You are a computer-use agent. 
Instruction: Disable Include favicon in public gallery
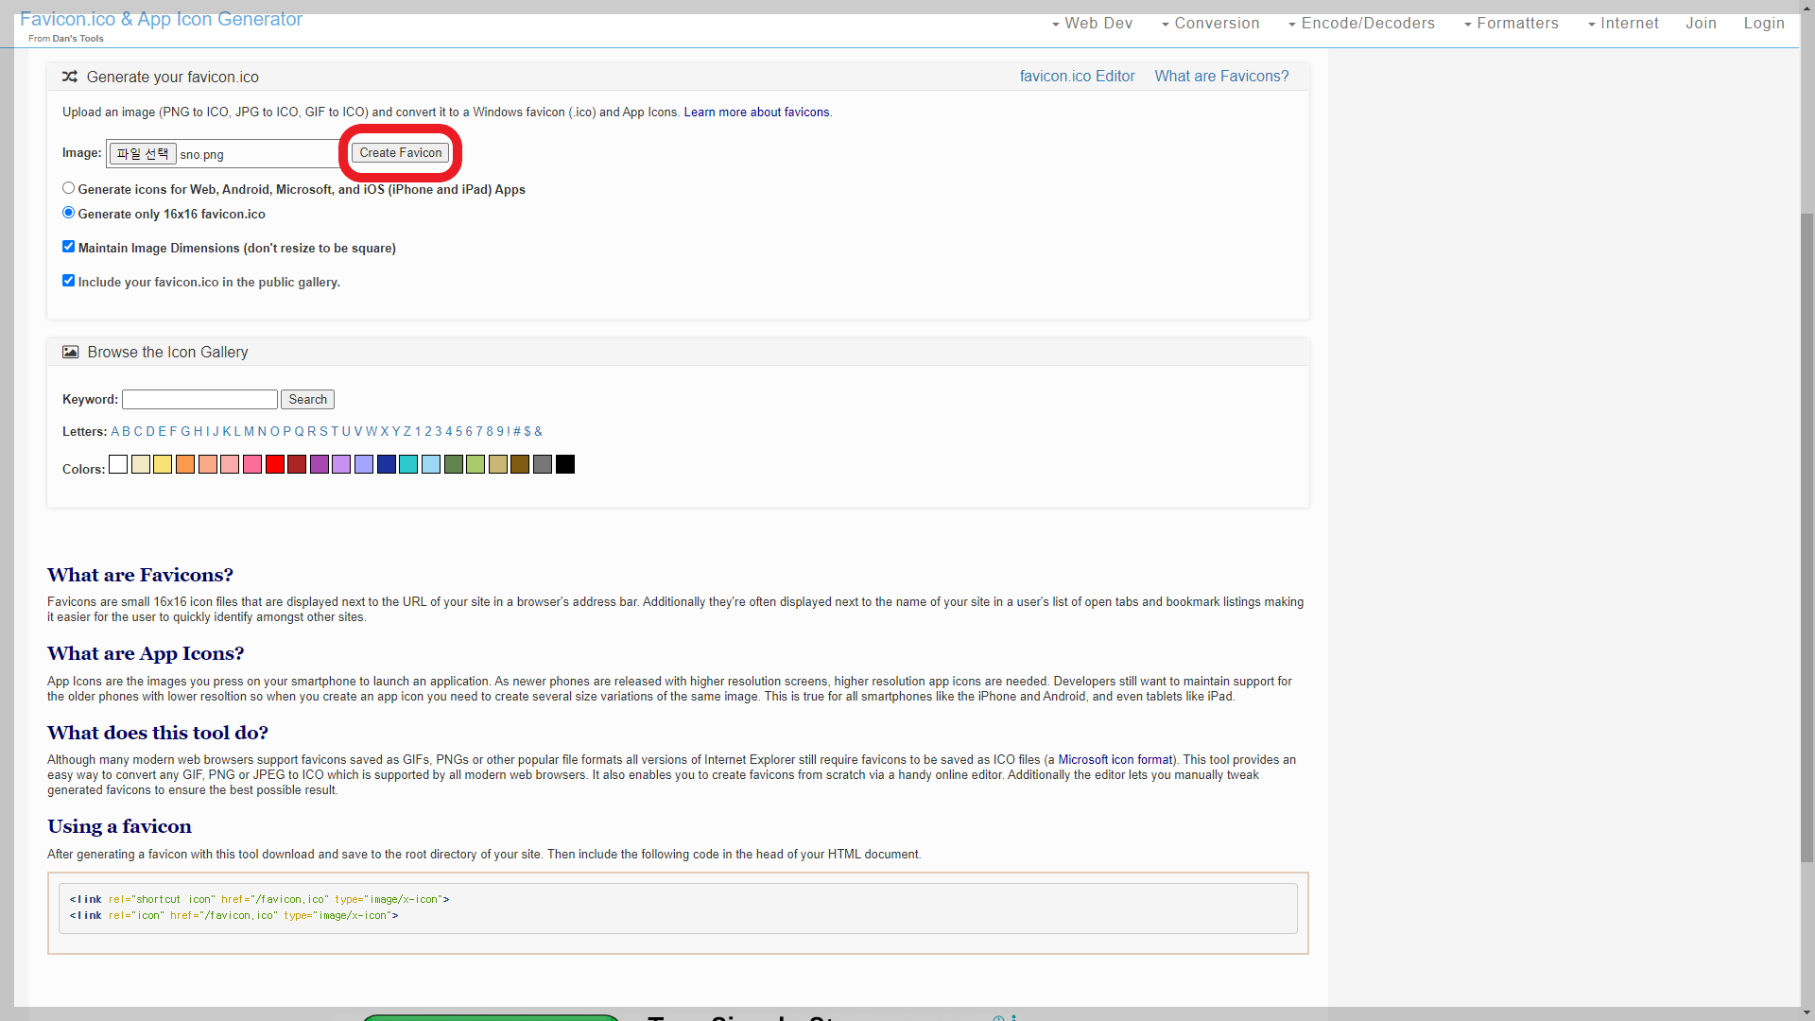(x=68, y=281)
